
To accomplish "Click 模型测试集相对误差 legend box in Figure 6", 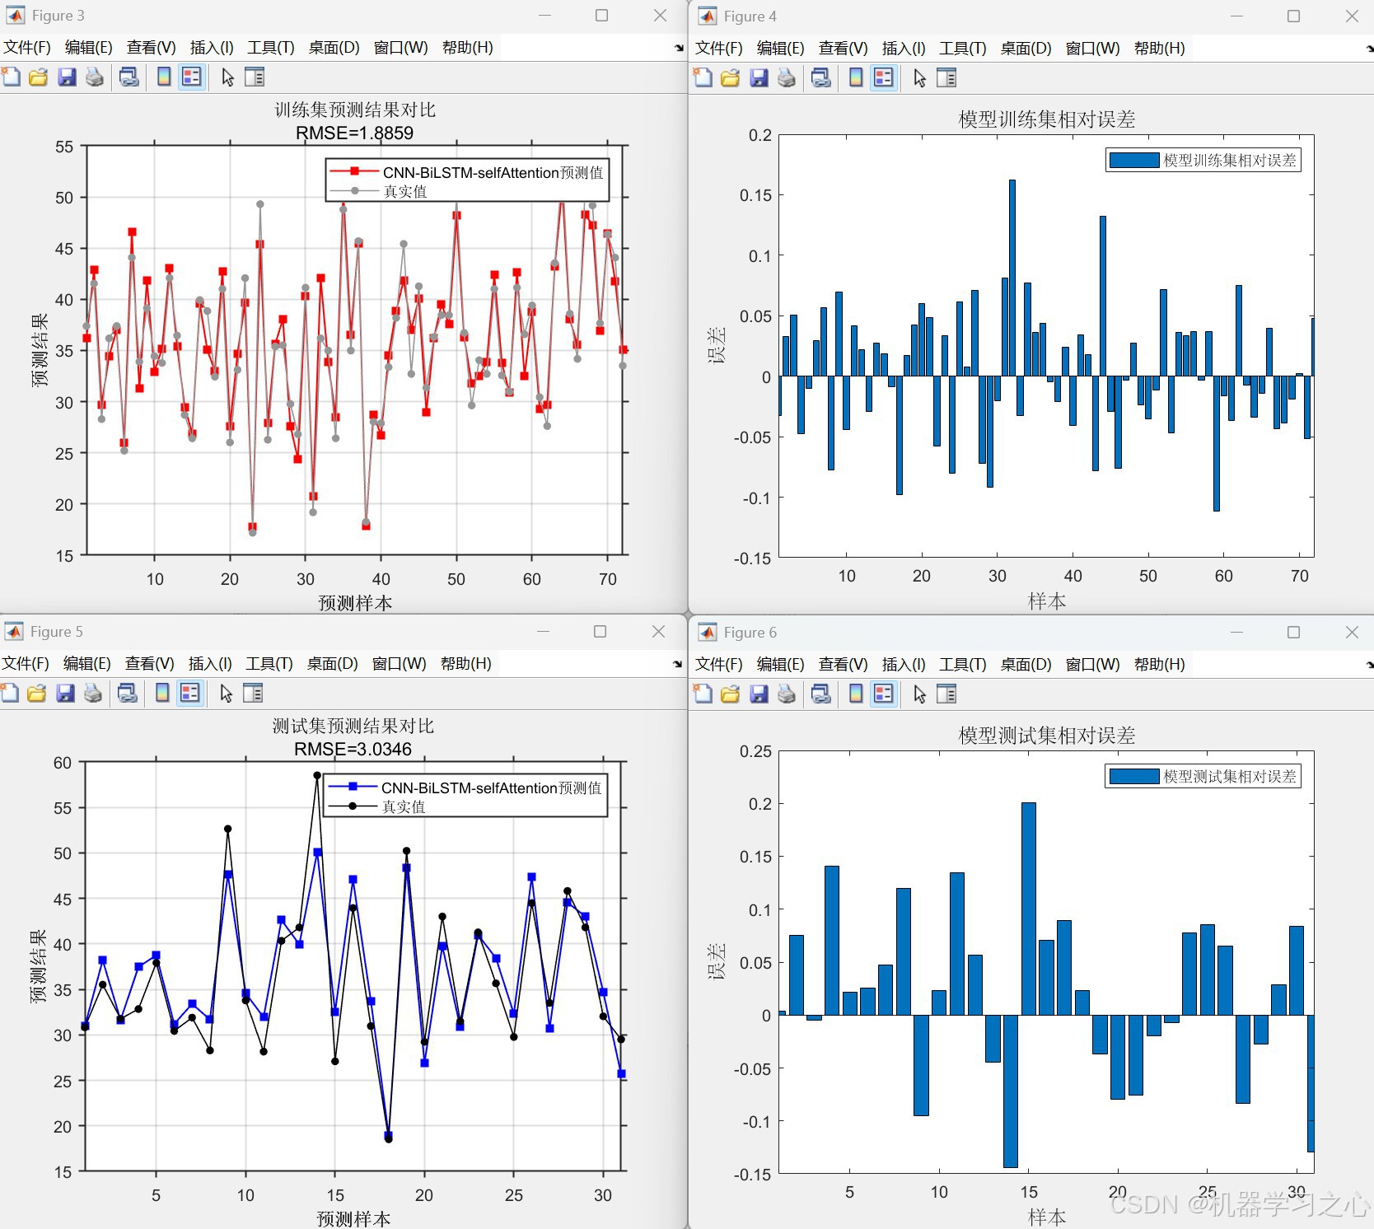I will (x=1203, y=776).
